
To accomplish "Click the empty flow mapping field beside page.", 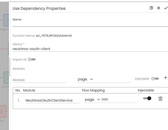I will pos(113,80).
